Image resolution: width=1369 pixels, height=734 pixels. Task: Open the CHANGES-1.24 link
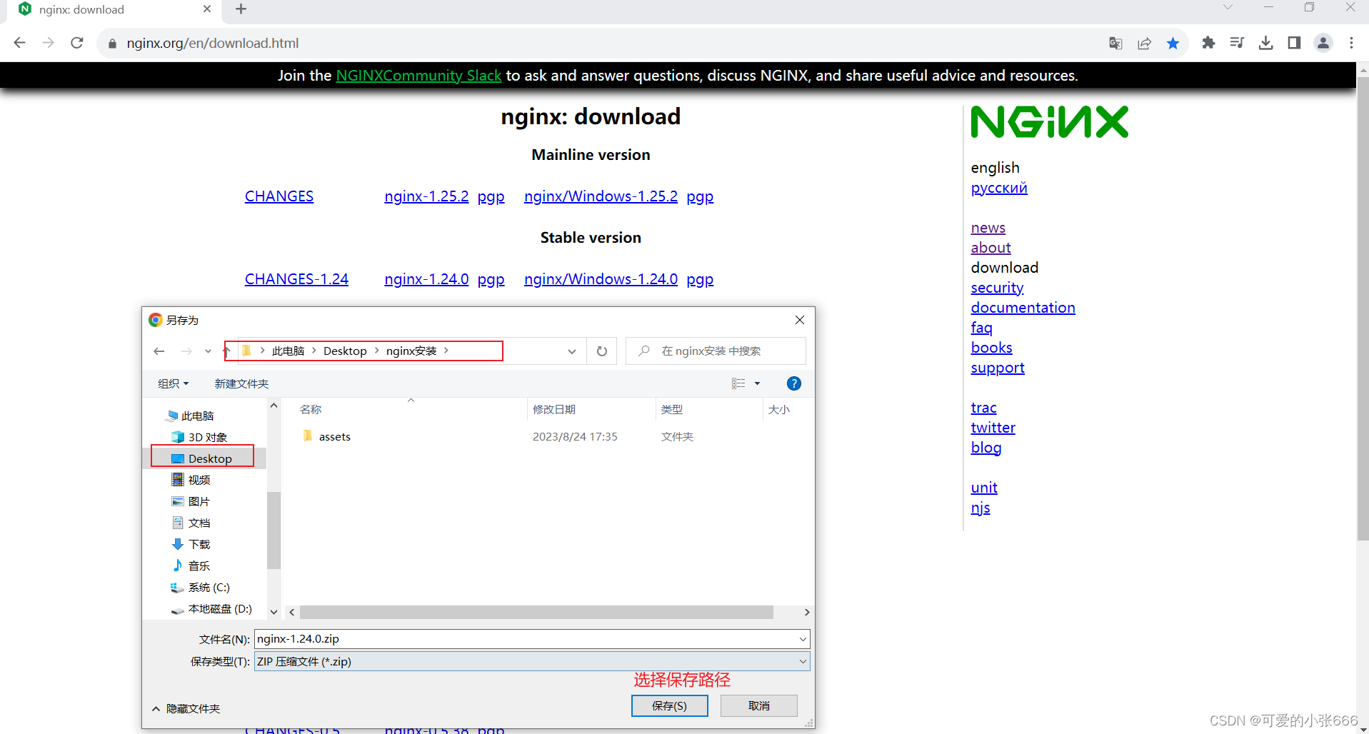tap(296, 279)
